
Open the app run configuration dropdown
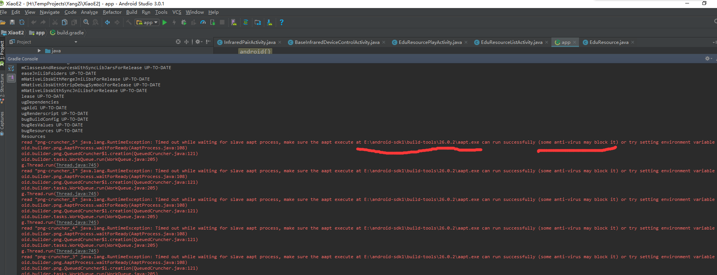tap(148, 23)
